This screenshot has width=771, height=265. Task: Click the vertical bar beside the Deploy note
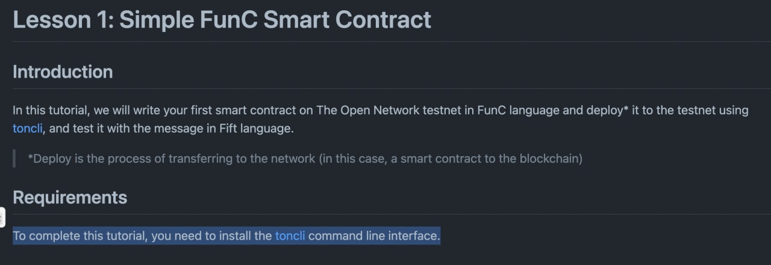coord(14,159)
